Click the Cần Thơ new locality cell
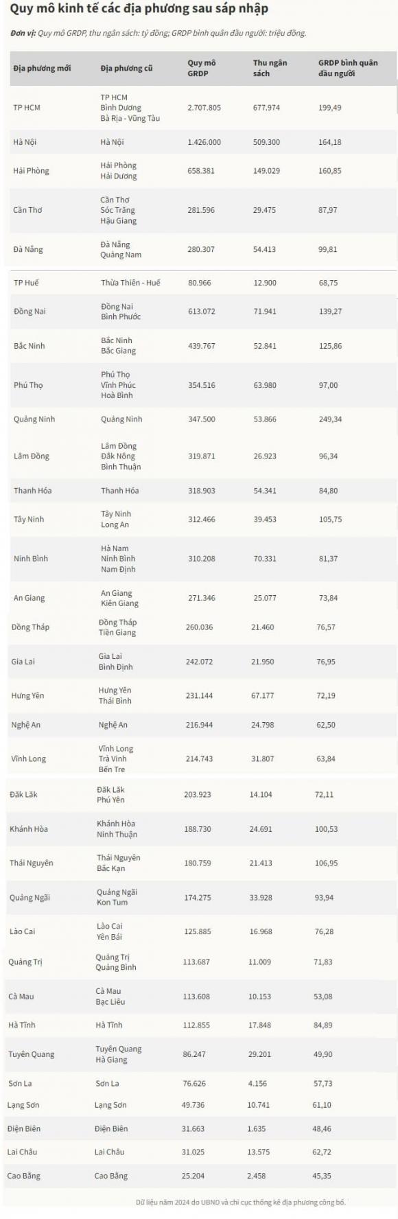The image size is (398, 1219). [27, 210]
